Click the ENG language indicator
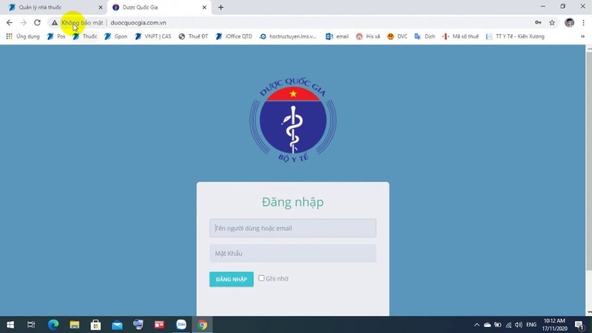Image resolution: width=592 pixels, height=333 pixels. 531,325
